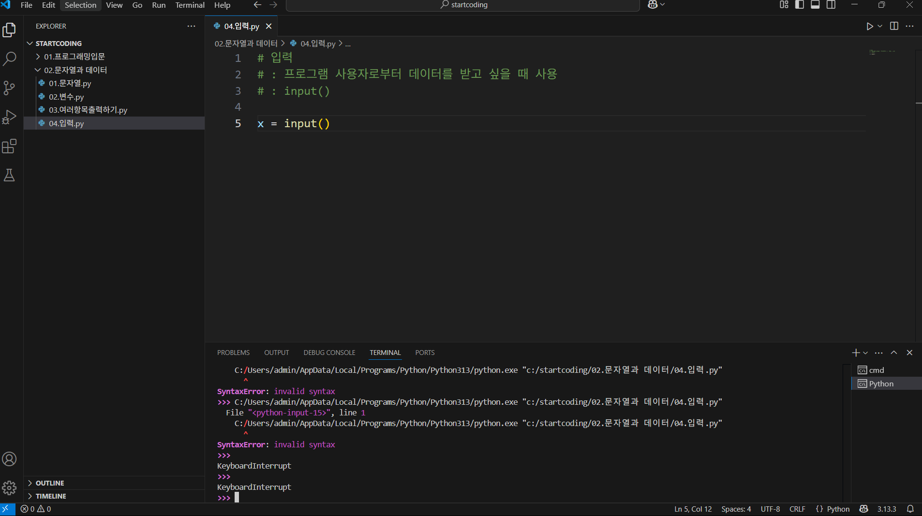Collapse the STARTCODING root folder
The height and width of the screenshot is (516, 922).
click(114, 44)
